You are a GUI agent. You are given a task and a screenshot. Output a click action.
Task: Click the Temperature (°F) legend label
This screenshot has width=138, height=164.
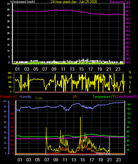104,97
